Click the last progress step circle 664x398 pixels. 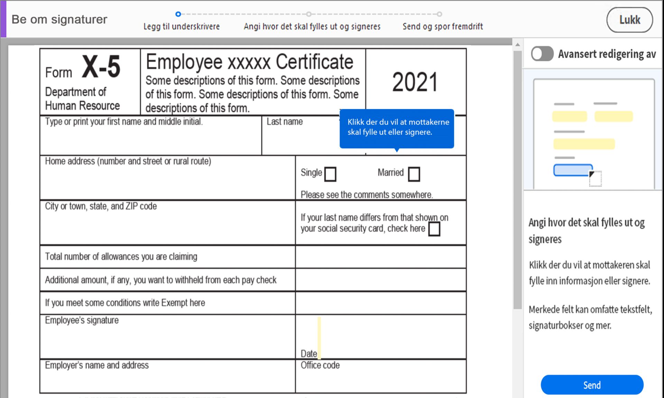point(439,14)
